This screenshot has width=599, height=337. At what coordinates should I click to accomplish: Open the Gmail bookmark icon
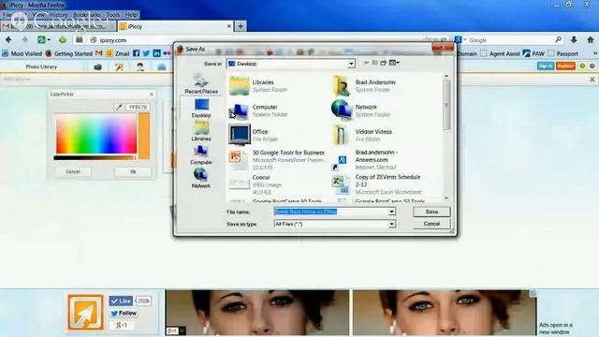point(98,53)
